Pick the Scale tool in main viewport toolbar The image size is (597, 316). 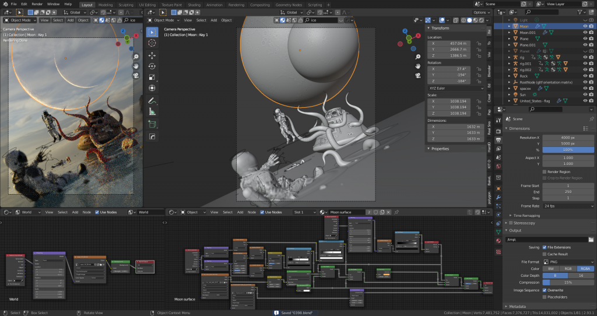(152, 77)
